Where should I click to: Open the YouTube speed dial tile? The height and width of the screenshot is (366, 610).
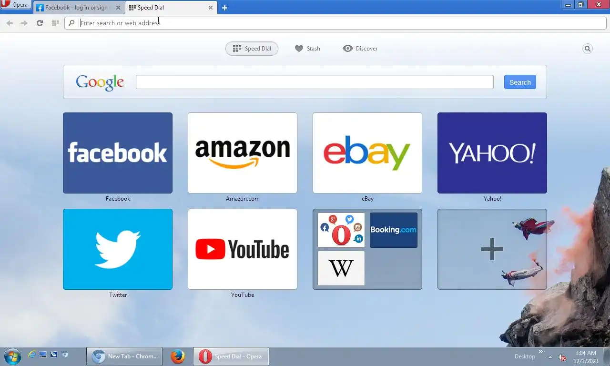[x=243, y=249]
